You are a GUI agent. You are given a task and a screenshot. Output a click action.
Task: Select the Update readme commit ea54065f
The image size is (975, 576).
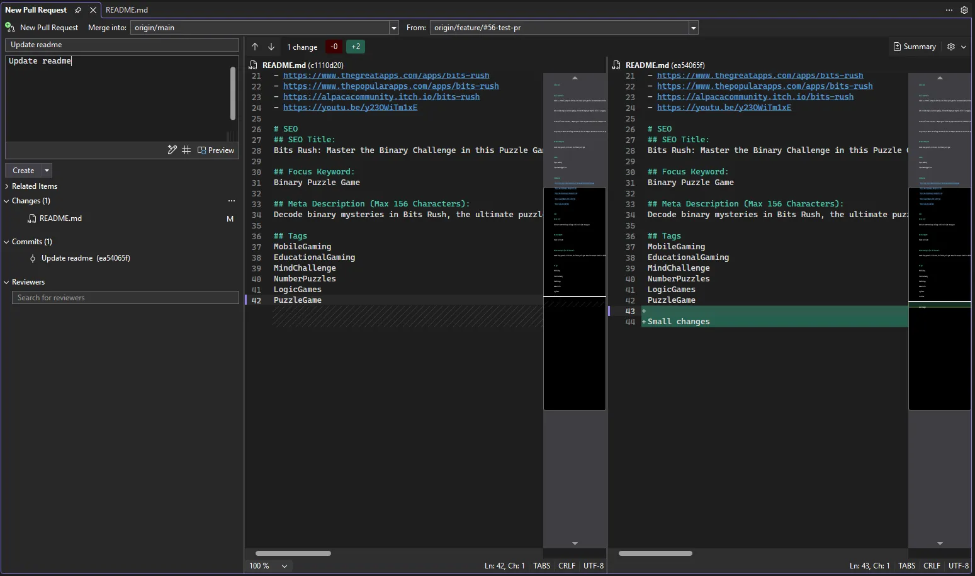pyautogui.click(x=86, y=258)
